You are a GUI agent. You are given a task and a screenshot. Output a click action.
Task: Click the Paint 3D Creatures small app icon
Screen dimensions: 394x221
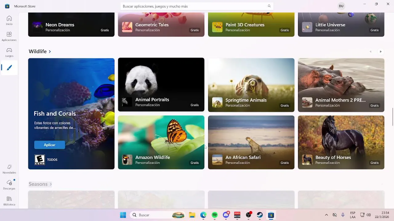(x=217, y=27)
